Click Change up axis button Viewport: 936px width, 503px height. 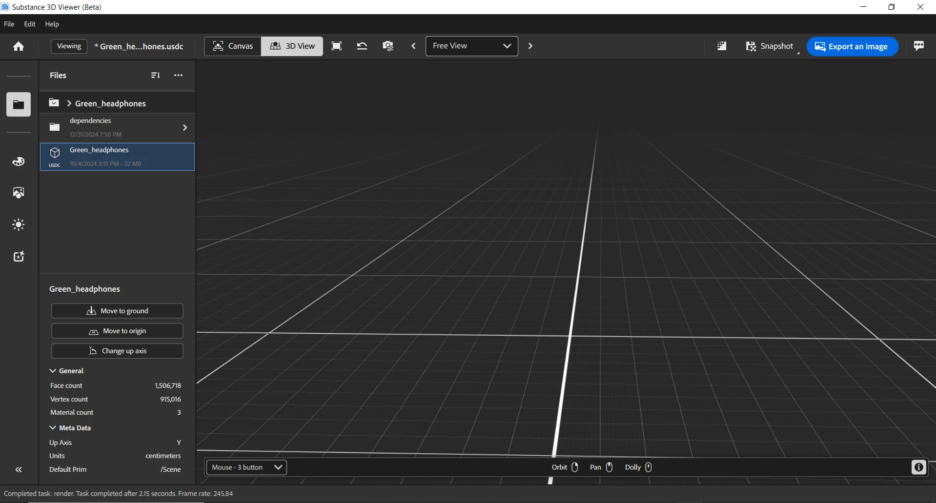point(117,351)
